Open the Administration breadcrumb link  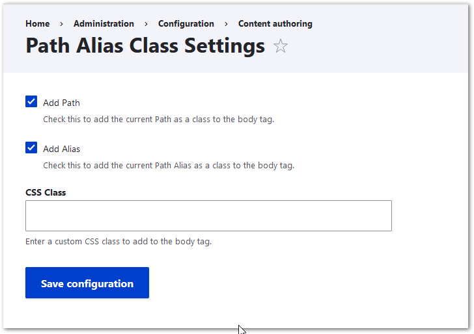point(104,23)
